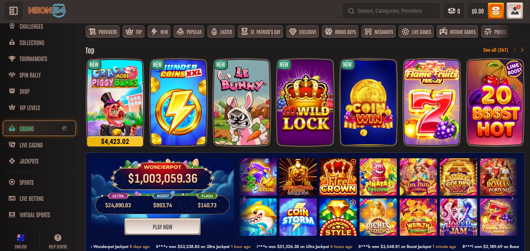This screenshot has height=251, width=530.
Task: Open the coin balance counter showing 0
Action: point(454,11)
